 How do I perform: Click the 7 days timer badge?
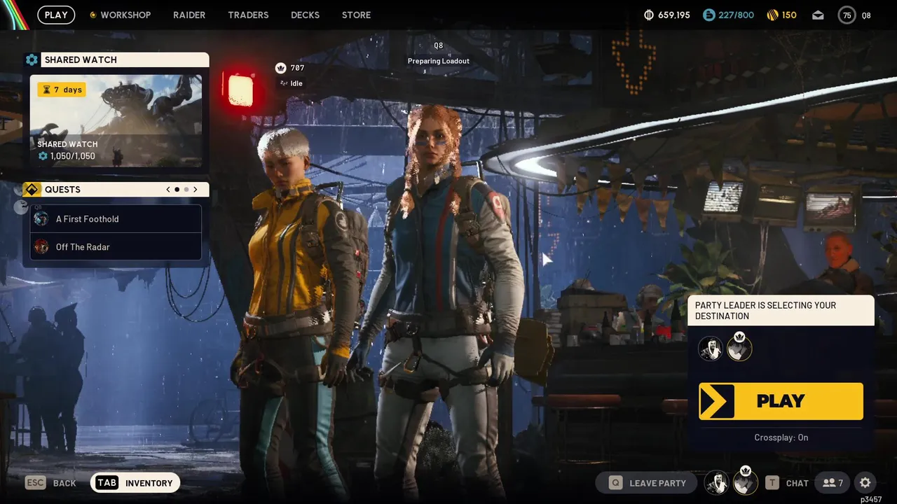coord(62,90)
